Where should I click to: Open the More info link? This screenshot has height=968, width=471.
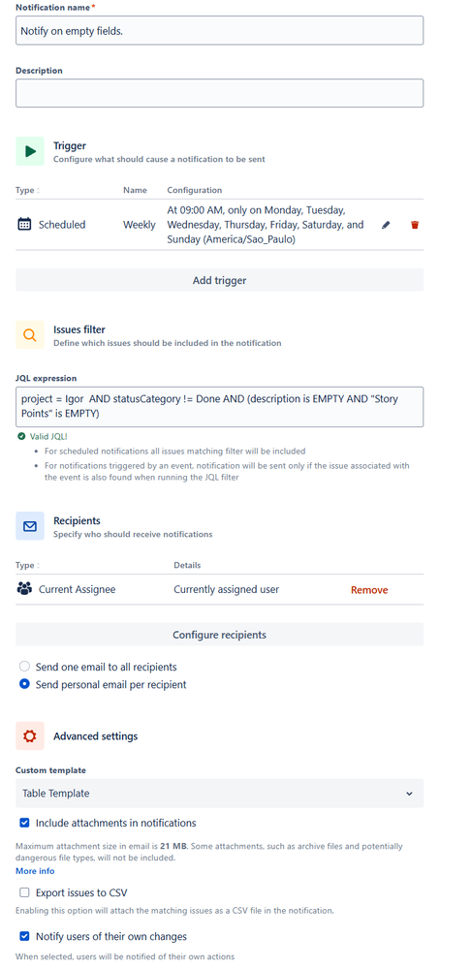tap(35, 871)
